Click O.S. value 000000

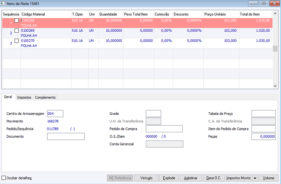coord(151,137)
